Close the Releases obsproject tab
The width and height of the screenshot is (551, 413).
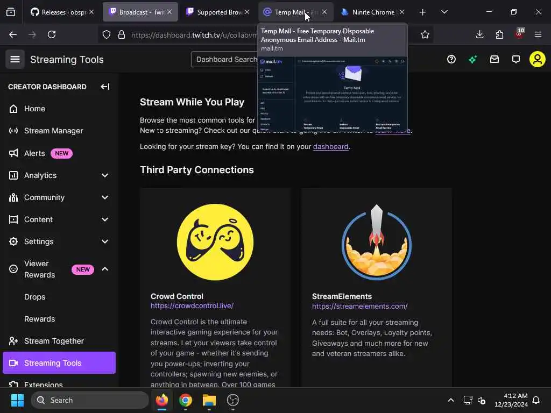(91, 12)
